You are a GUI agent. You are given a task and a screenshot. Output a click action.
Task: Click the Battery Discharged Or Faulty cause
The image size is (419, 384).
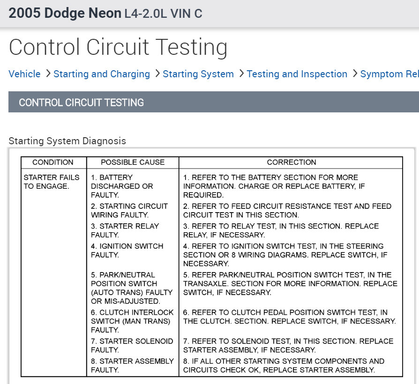(122, 186)
